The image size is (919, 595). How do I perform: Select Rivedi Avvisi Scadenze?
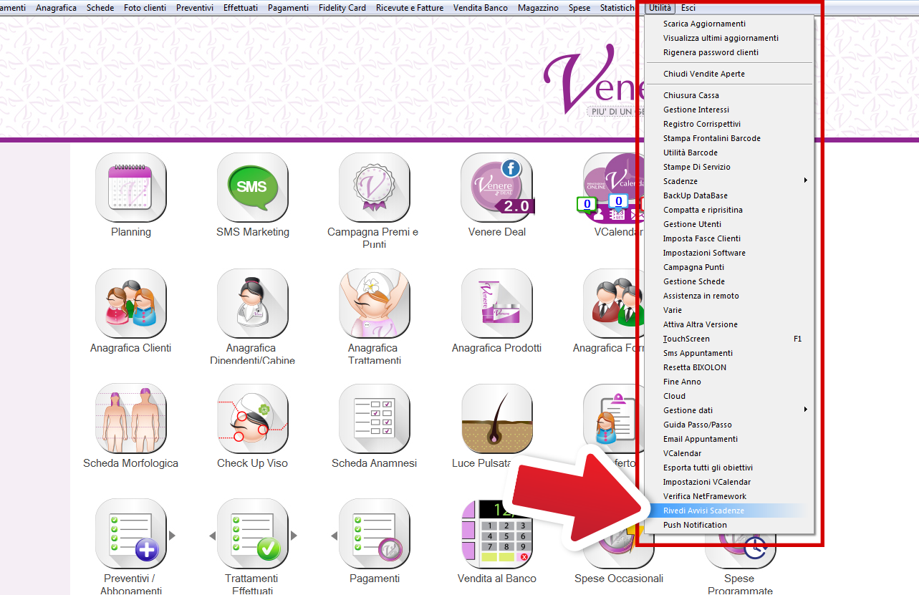(x=729, y=511)
